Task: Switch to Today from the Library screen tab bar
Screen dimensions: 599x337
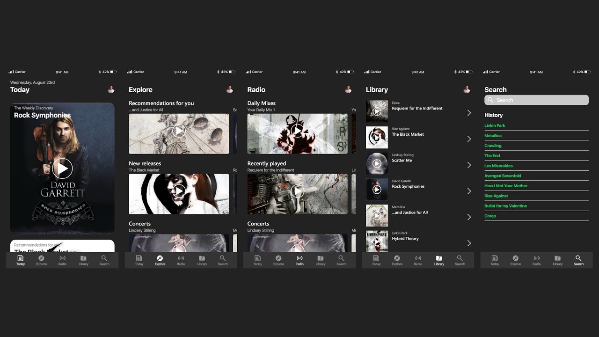Action: tap(376, 260)
